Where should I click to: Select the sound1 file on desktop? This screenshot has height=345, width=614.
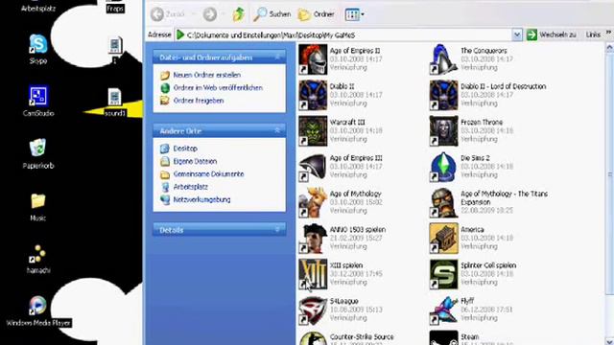[x=115, y=98]
